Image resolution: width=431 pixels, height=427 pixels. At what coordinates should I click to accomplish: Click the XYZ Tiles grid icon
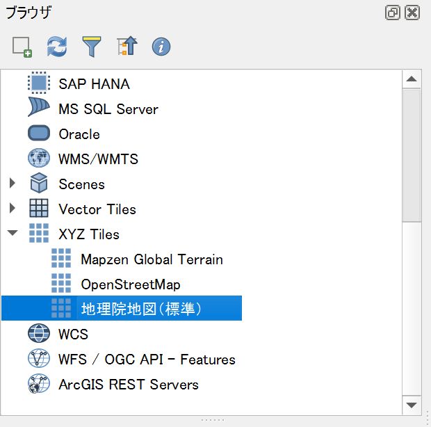click(39, 233)
